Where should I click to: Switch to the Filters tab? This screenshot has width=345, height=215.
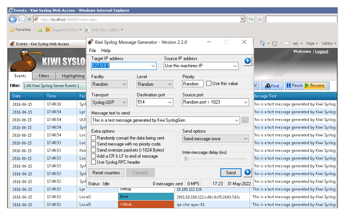tap(44, 76)
